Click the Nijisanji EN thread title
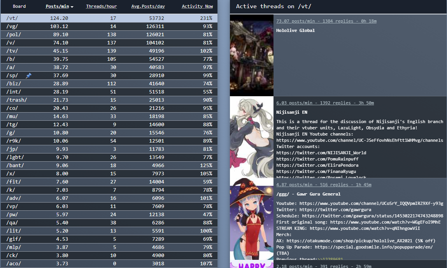The height and width of the screenshot is (268, 447). pos(292,113)
